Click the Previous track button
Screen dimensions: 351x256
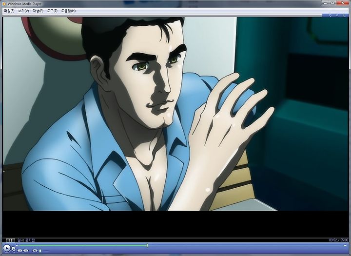pos(19,251)
